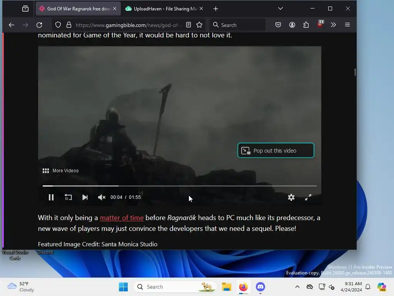
Task: Open the weather widget showing 52°F Cloudy
Action: (x=21, y=287)
